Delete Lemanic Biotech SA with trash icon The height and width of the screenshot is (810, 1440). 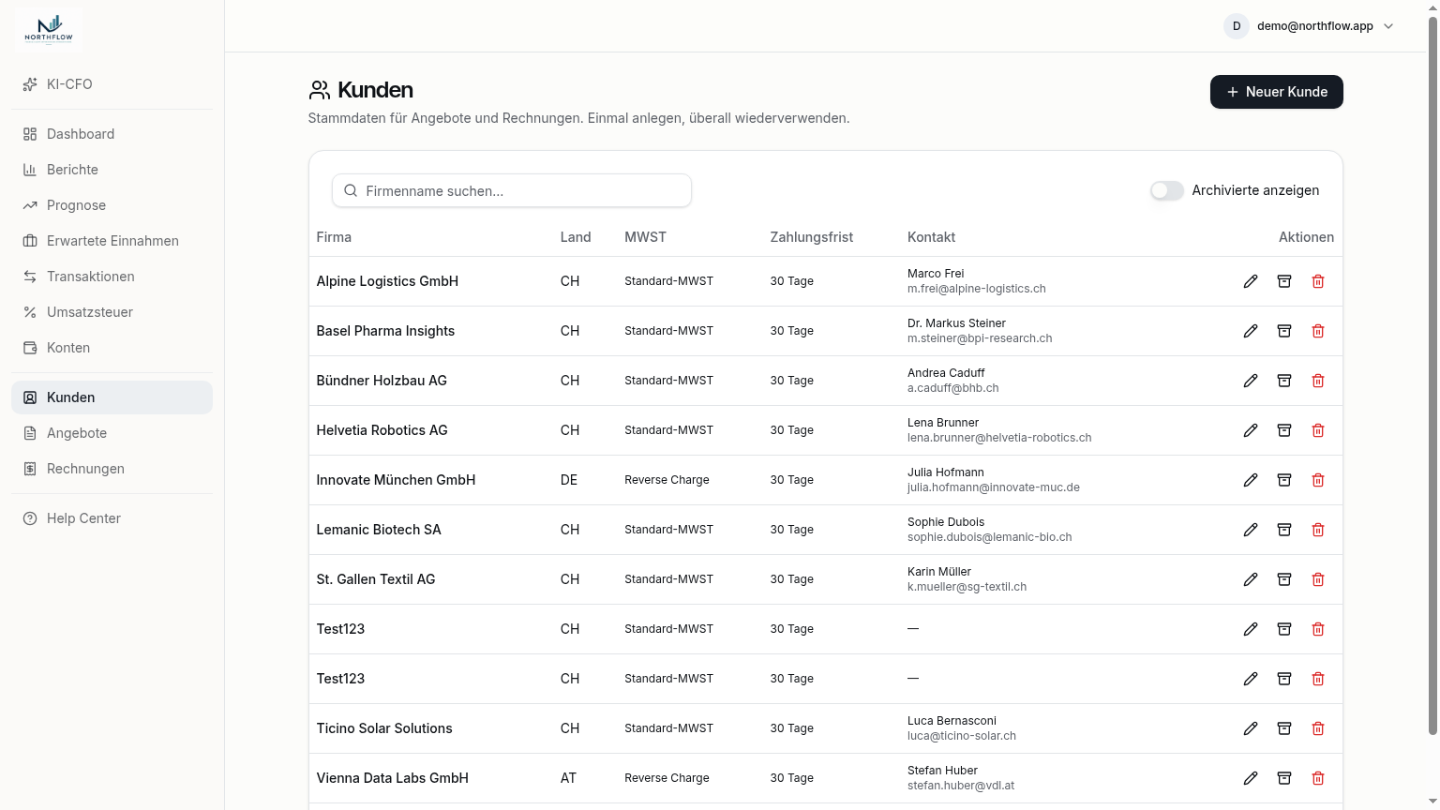(1318, 530)
